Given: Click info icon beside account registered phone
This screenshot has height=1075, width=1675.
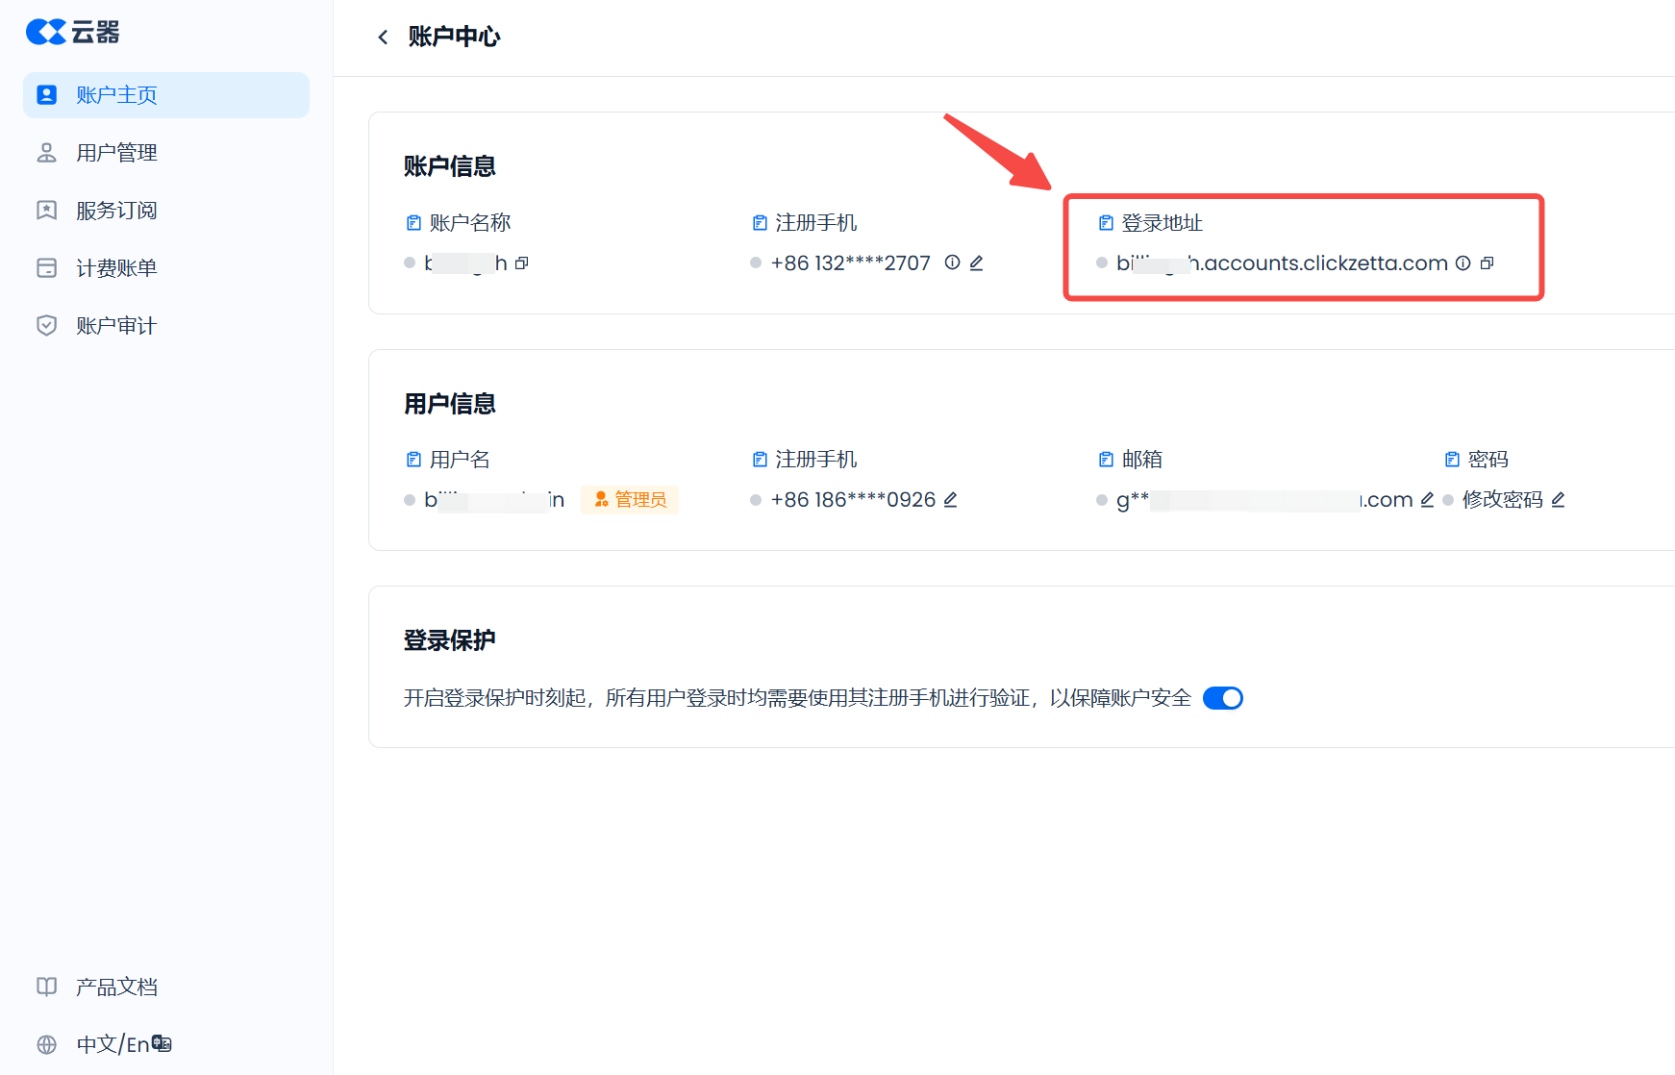Looking at the screenshot, I should 952,262.
